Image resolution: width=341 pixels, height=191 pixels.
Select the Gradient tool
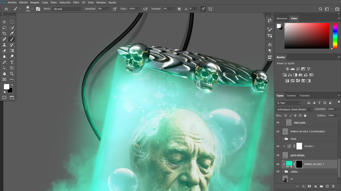[x=12, y=51]
